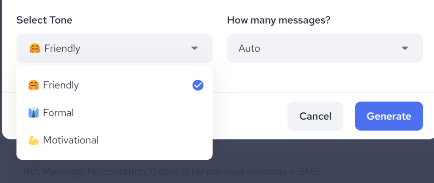Click the necktie icon beside Formal
This screenshot has width=434, height=183.
coord(33,113)
